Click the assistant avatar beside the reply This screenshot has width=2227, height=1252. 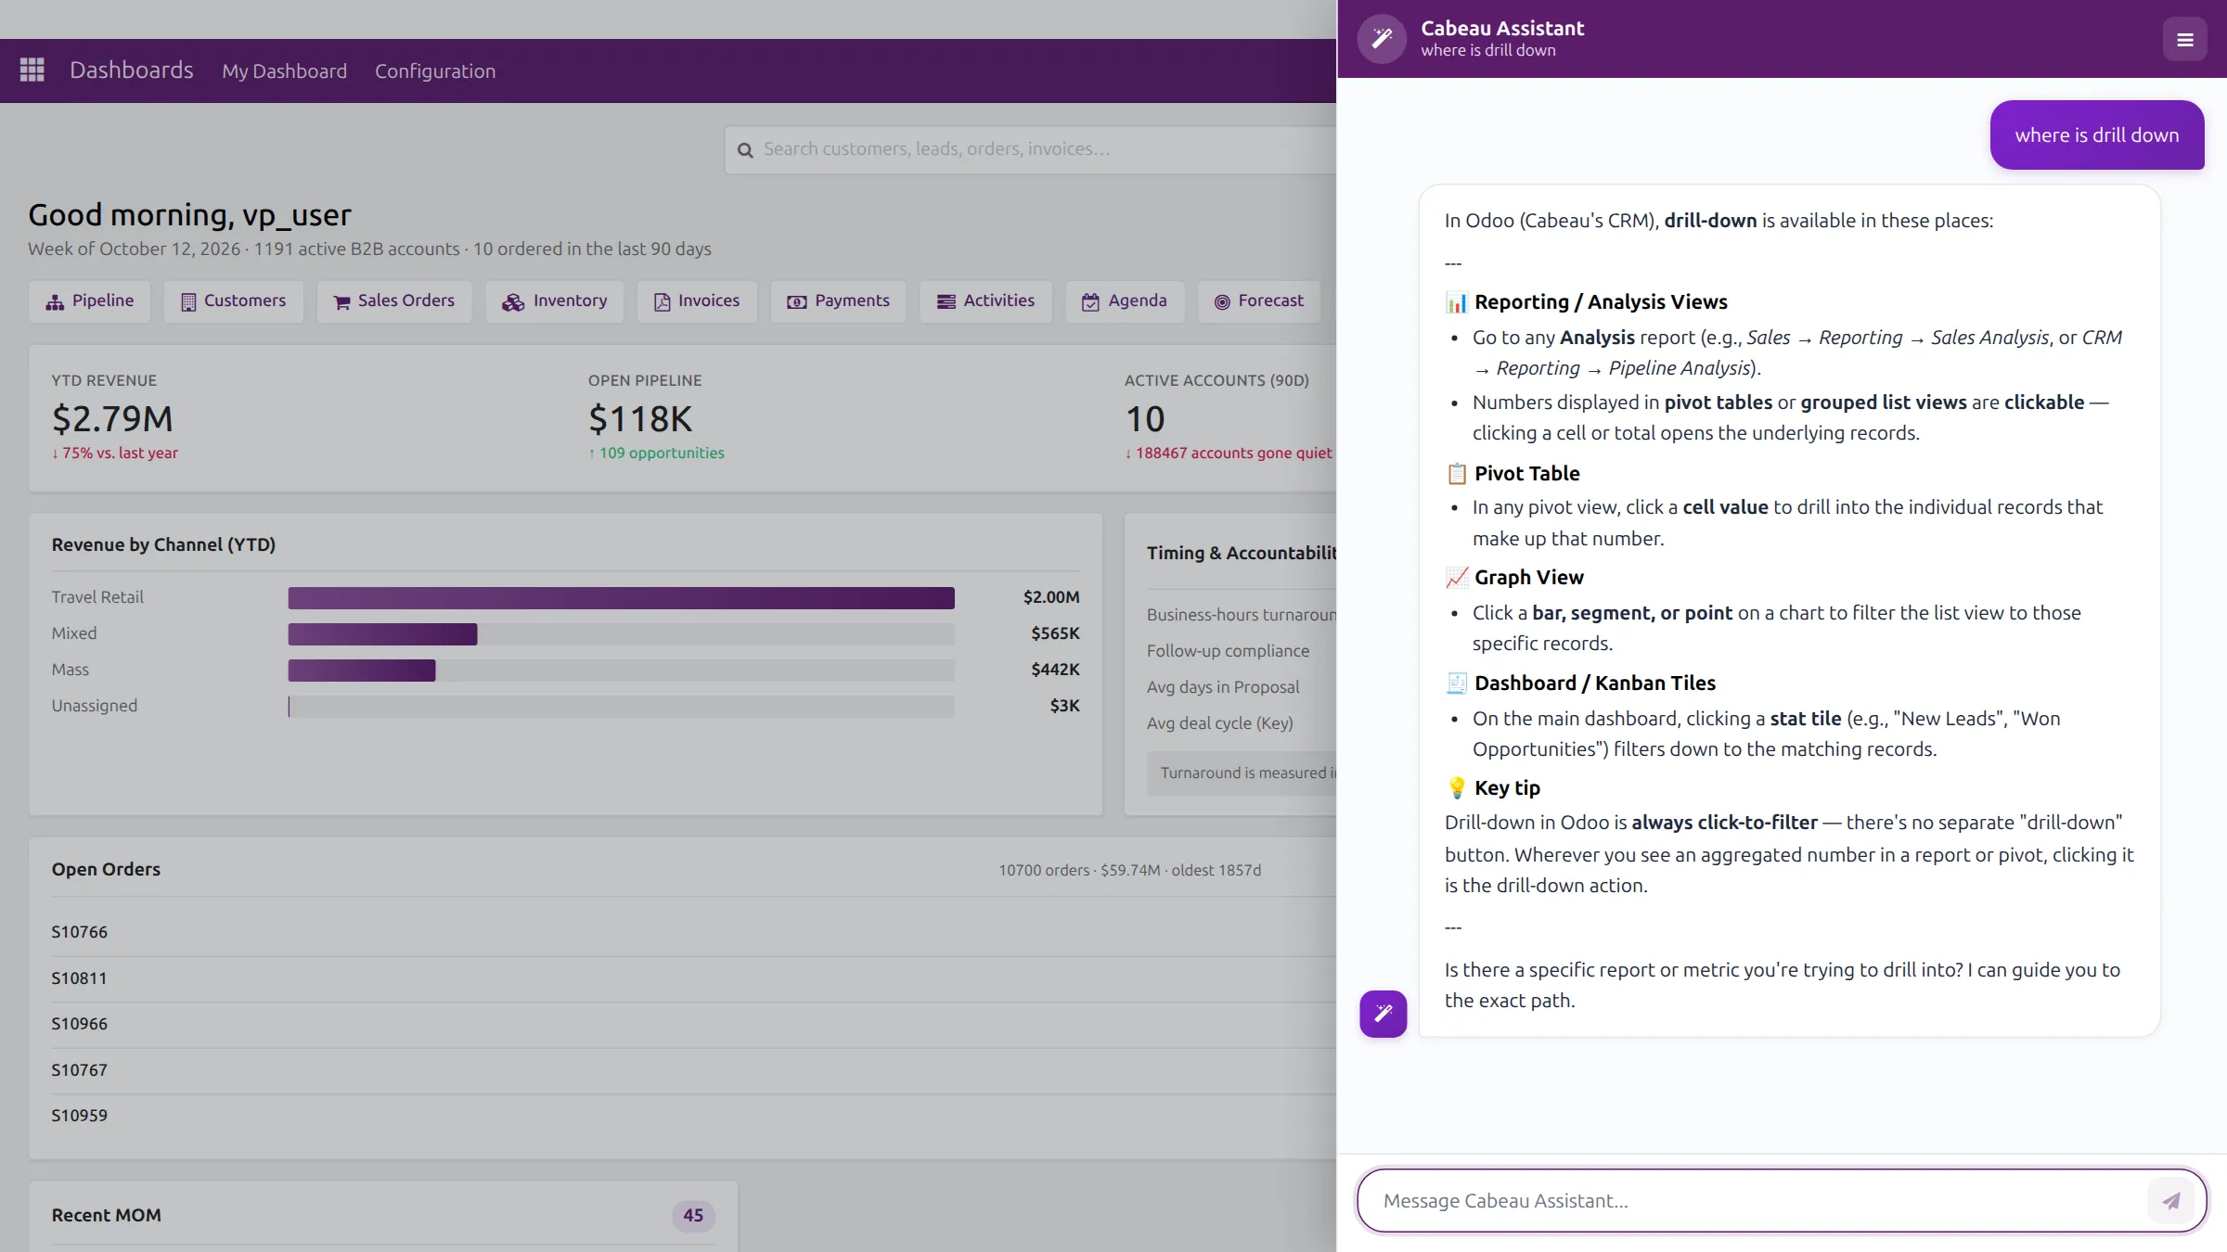click(1383, 1013)
